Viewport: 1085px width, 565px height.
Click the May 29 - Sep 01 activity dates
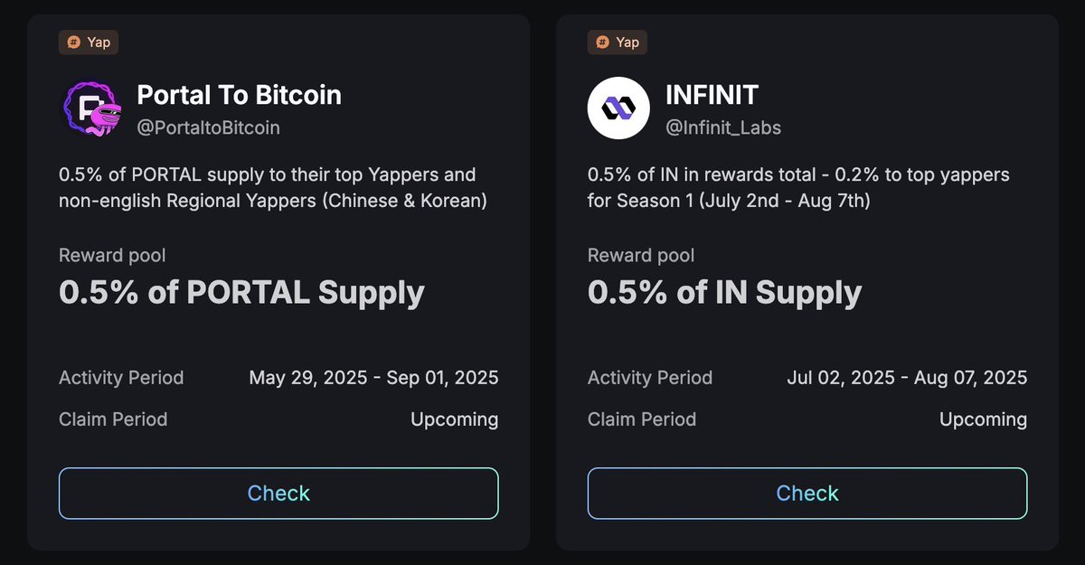pos(373,377)
